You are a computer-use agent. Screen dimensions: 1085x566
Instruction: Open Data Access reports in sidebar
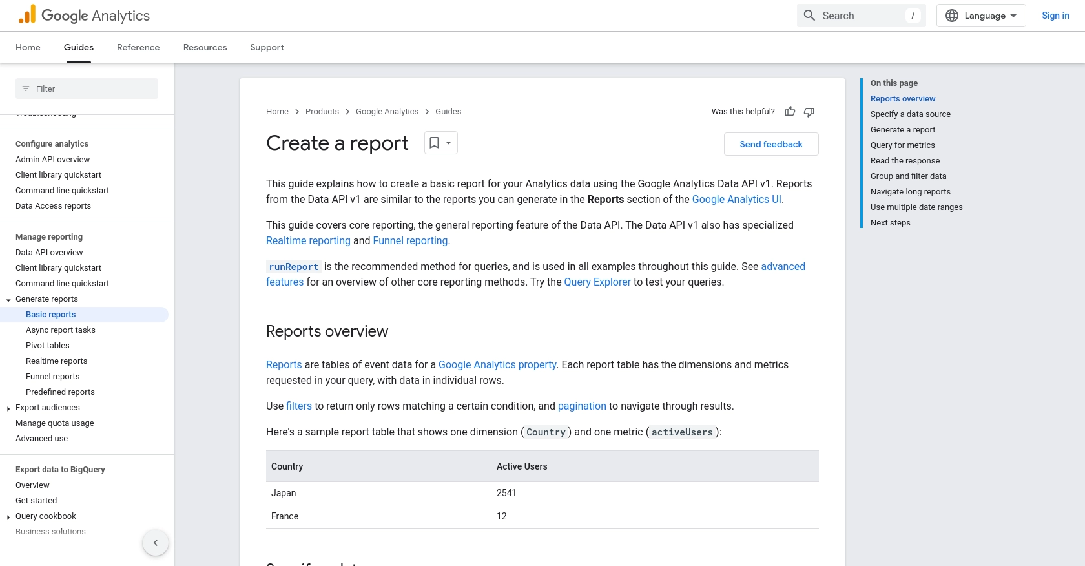(x=53, y=206)
